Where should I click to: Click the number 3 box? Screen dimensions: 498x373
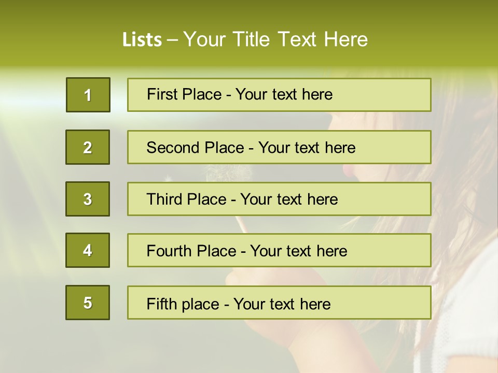pyautogui.click(x=88, y=199)
